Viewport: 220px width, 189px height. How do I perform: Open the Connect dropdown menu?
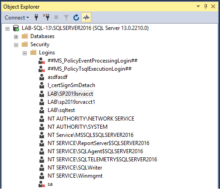point(17,18)
